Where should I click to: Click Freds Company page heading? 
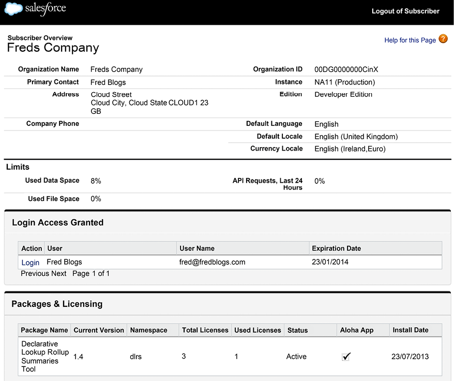pos(53,48)
